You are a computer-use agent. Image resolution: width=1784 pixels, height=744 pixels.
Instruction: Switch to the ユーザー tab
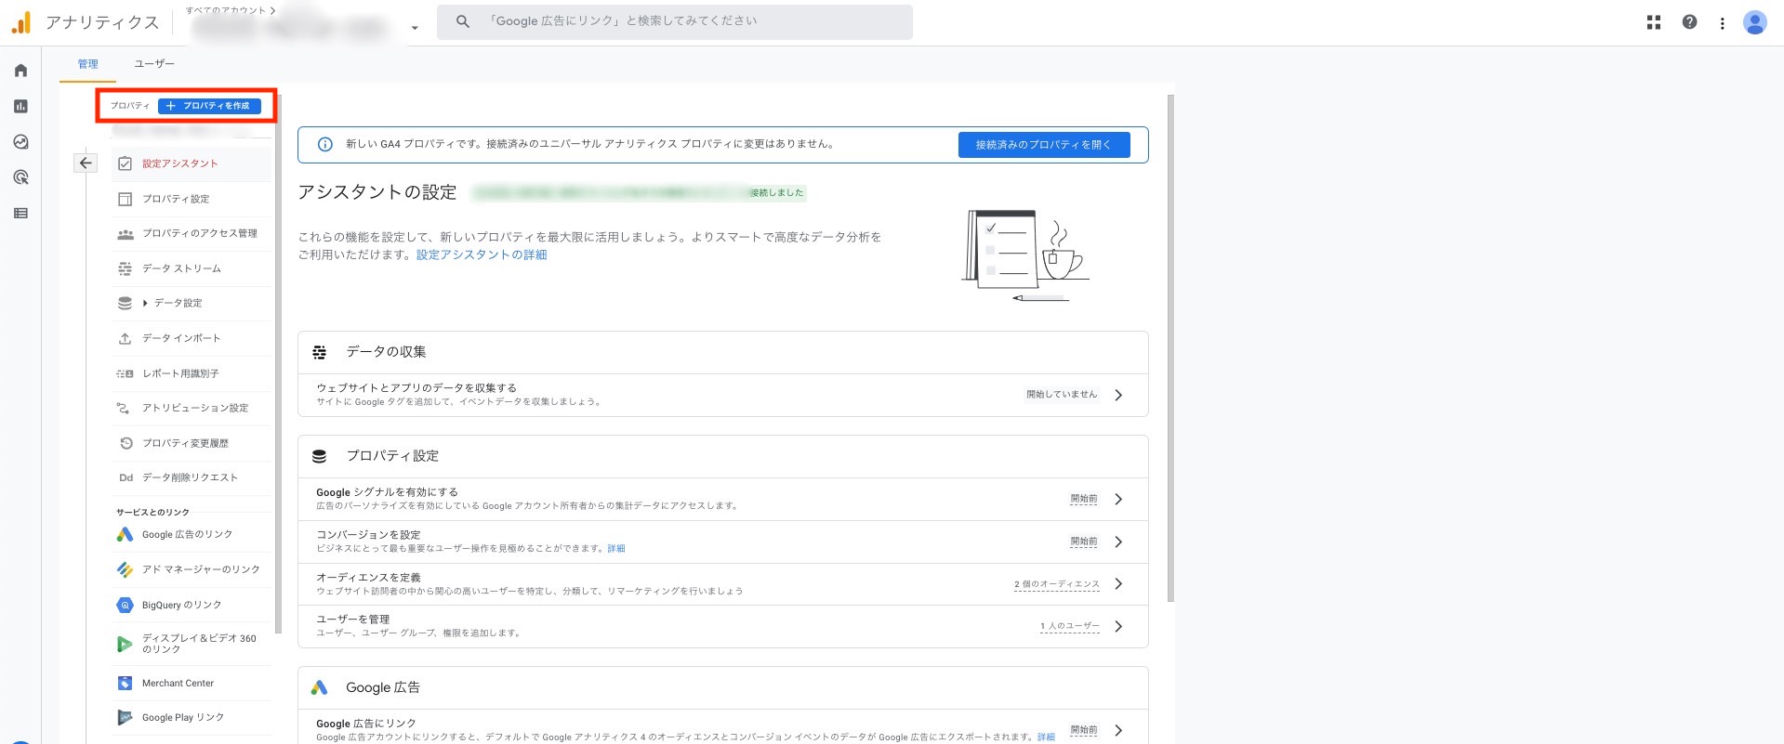[154, 64]
